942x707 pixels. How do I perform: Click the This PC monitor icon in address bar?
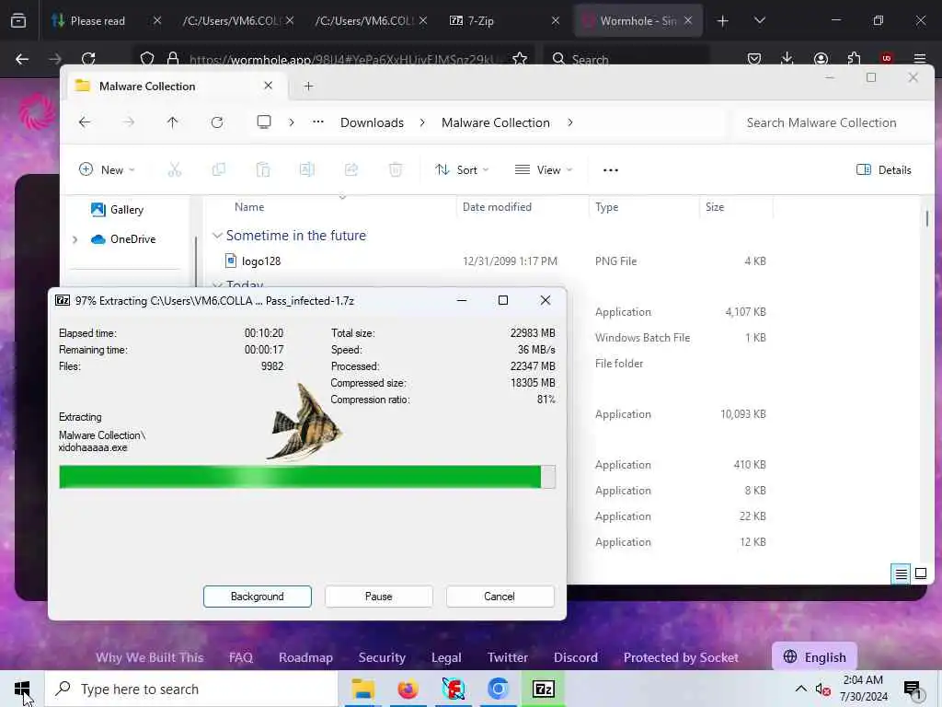click(x=264, y=122)
